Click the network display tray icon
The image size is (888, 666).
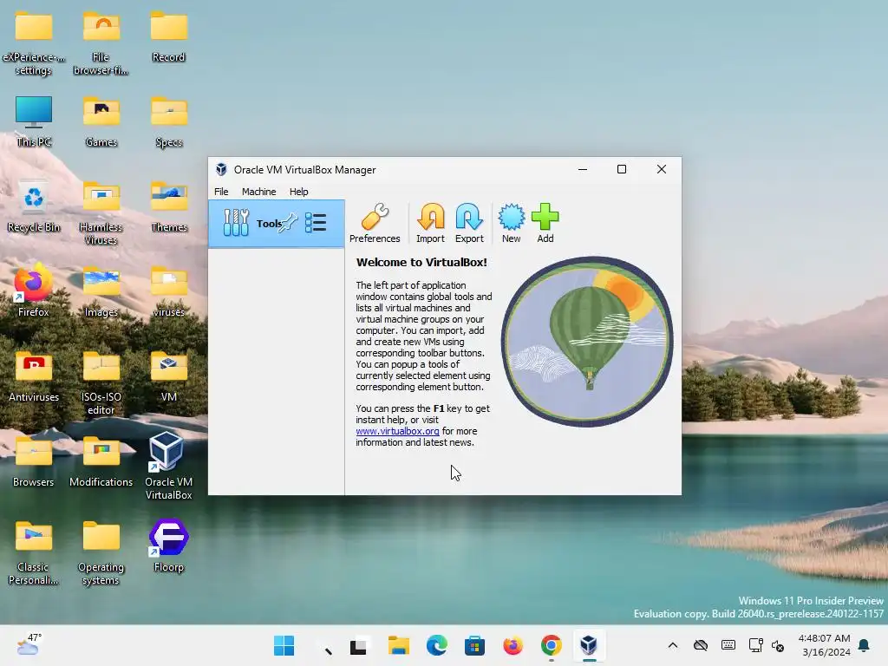(755, 645)
